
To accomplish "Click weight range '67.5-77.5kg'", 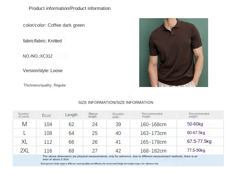I will pyautogui.click(x=199, y=141).
